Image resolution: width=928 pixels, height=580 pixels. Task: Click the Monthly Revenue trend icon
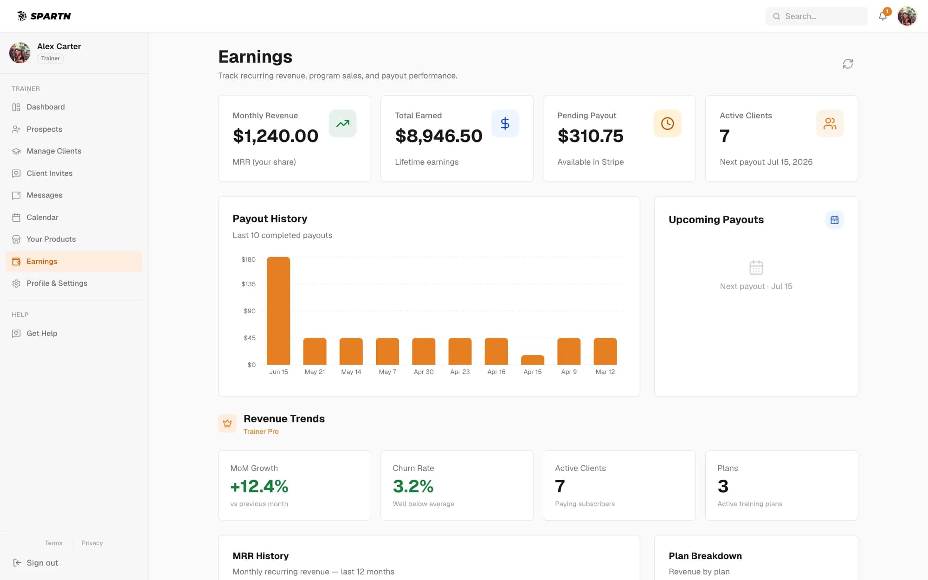click(x=343, y=123)
